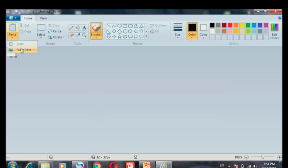Select the Color picker eyedropper tool

point(78,35)
